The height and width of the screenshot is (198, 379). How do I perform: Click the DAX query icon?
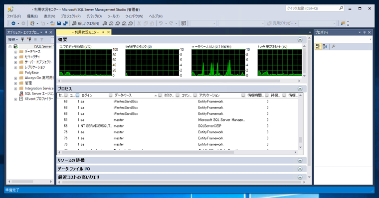131,23
